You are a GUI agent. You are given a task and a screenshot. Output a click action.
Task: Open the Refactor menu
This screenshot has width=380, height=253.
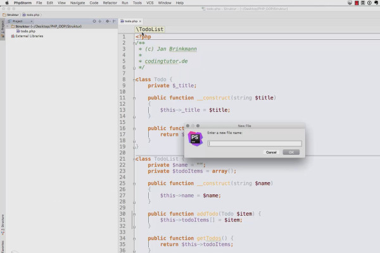point(110,3)
